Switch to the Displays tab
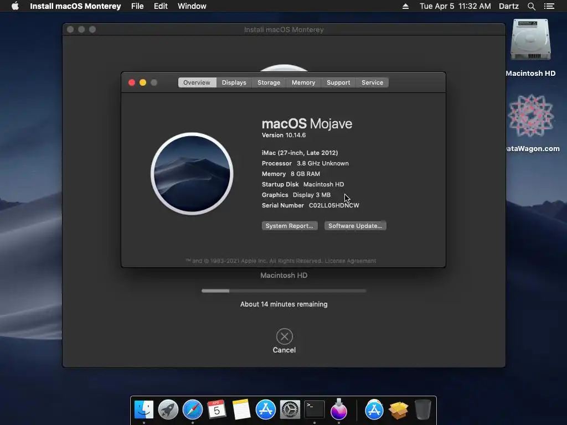 [x=234, y=82]
